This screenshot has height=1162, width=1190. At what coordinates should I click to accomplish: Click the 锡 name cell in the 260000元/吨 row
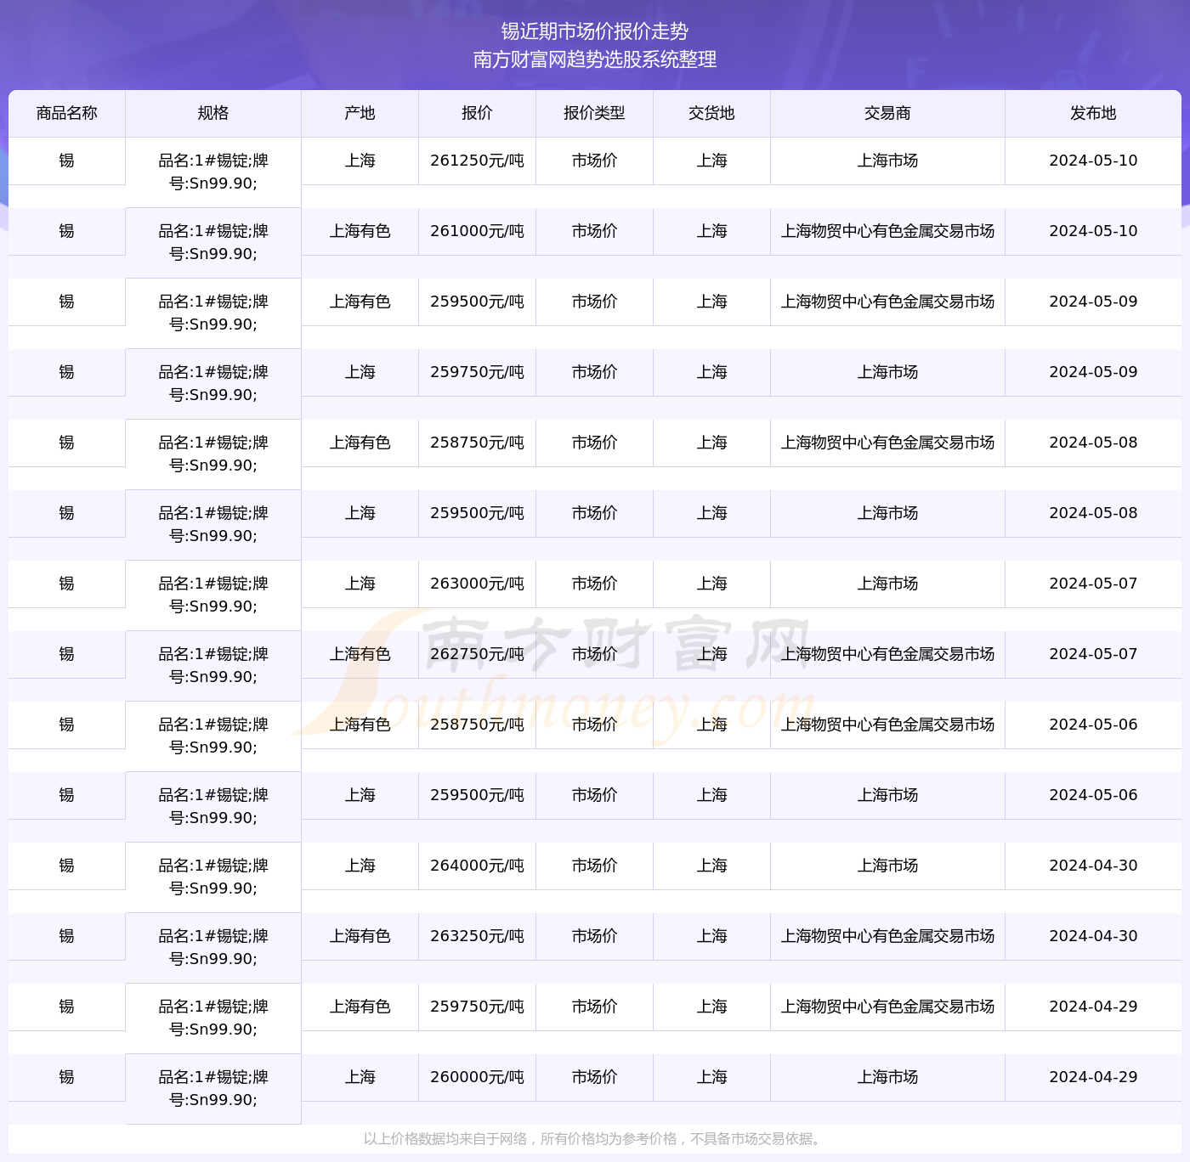[67, 1077]
